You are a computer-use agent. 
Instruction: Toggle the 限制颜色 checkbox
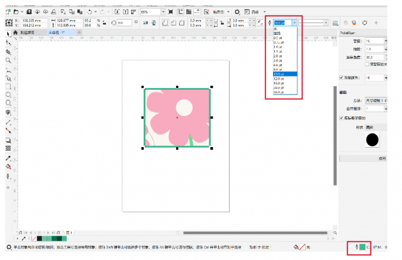tap(342, 77)
